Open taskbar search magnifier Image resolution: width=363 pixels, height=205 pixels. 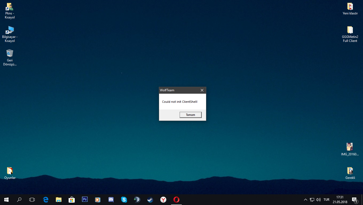point(19,200)
